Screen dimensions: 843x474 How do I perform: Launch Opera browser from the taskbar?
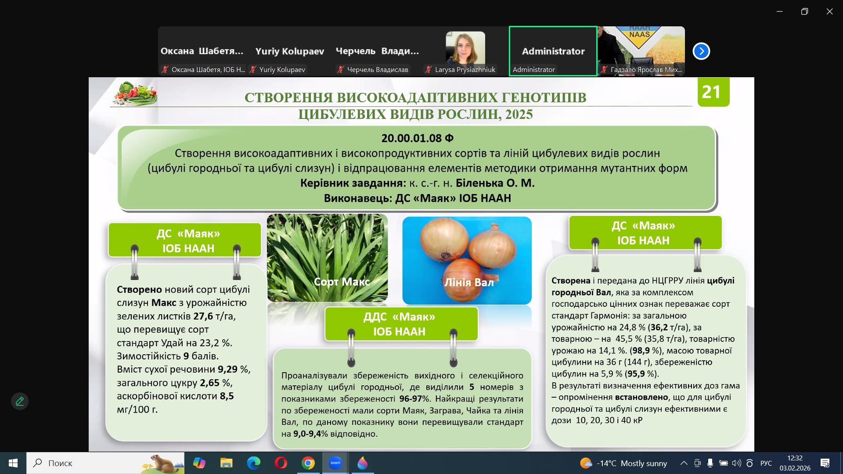click(281, 463)
